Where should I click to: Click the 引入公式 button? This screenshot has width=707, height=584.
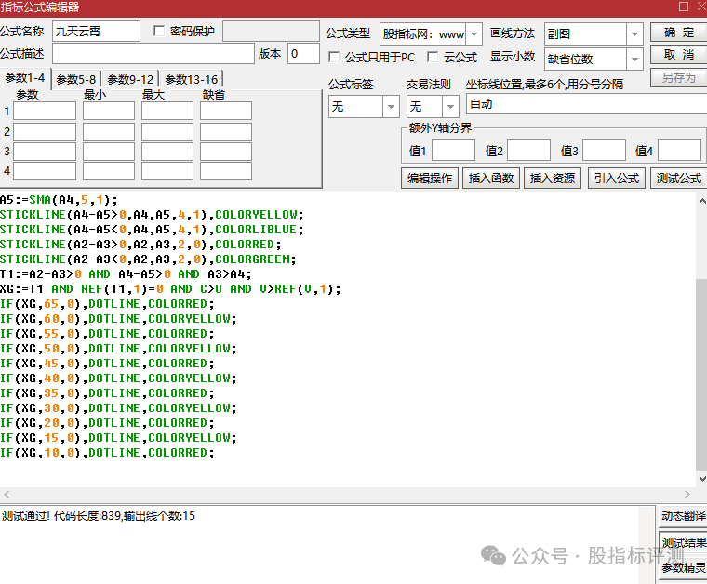click(616, 179)
